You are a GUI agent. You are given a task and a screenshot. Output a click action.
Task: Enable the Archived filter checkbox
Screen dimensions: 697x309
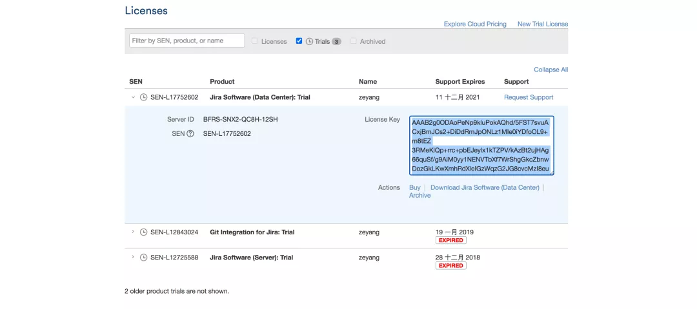tap(354, 41)
